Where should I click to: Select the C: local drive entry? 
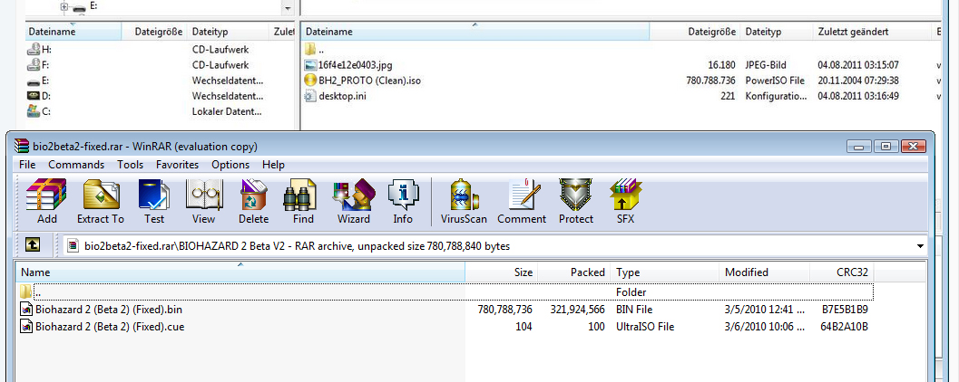tap(45, 111)
